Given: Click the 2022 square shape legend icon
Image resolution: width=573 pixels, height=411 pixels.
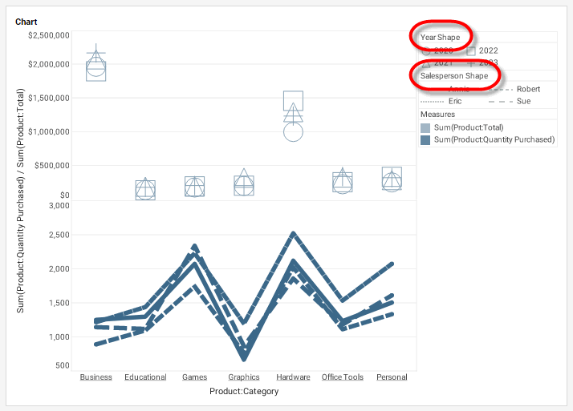Looking at the screenshot, I should tap(472, 50).
